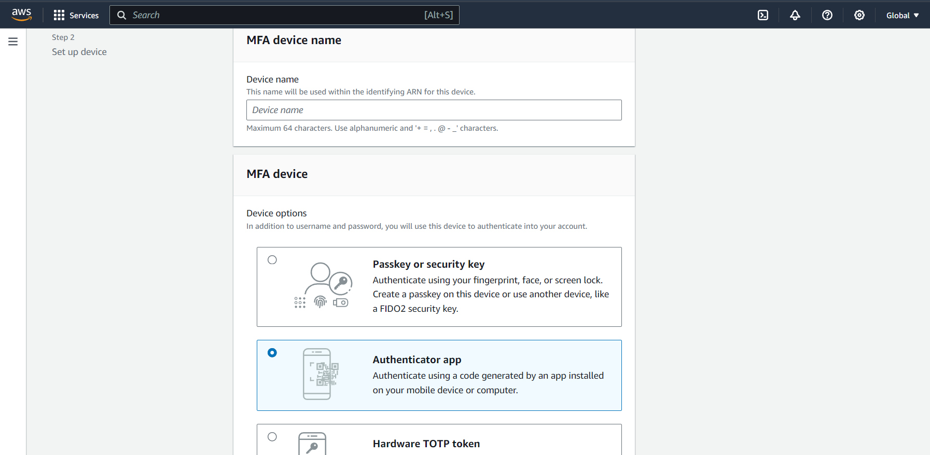Select Authenticator app radio button

pos(272,353)
